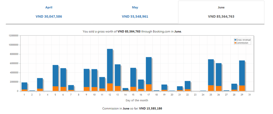The image size is (273, 114).
Task: Click the blue bar for day 15
Action: pyautogui.click(x=133, y=77)
